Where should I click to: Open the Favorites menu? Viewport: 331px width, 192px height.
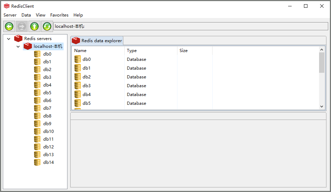59,15
